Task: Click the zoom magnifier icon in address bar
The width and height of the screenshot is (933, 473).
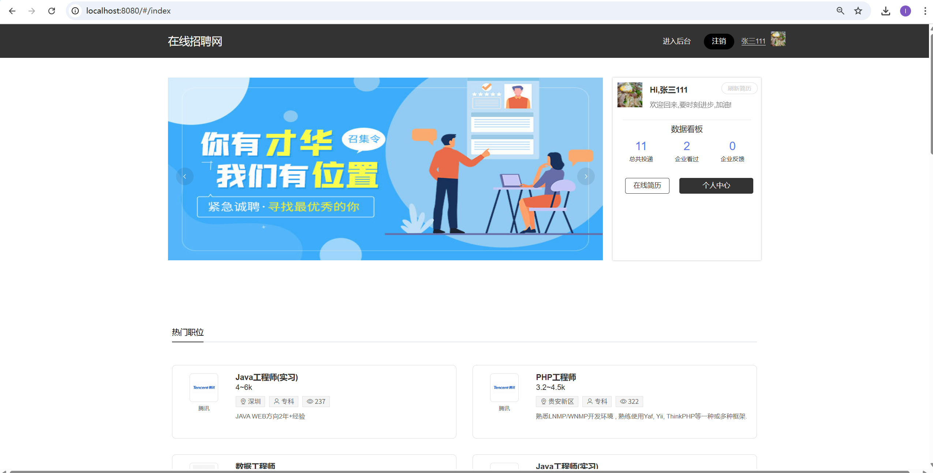Action: click(840, 11)
